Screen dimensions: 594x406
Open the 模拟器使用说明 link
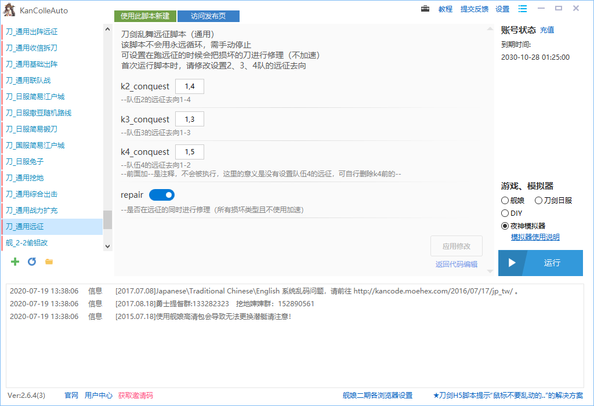[x=535, y=237]
